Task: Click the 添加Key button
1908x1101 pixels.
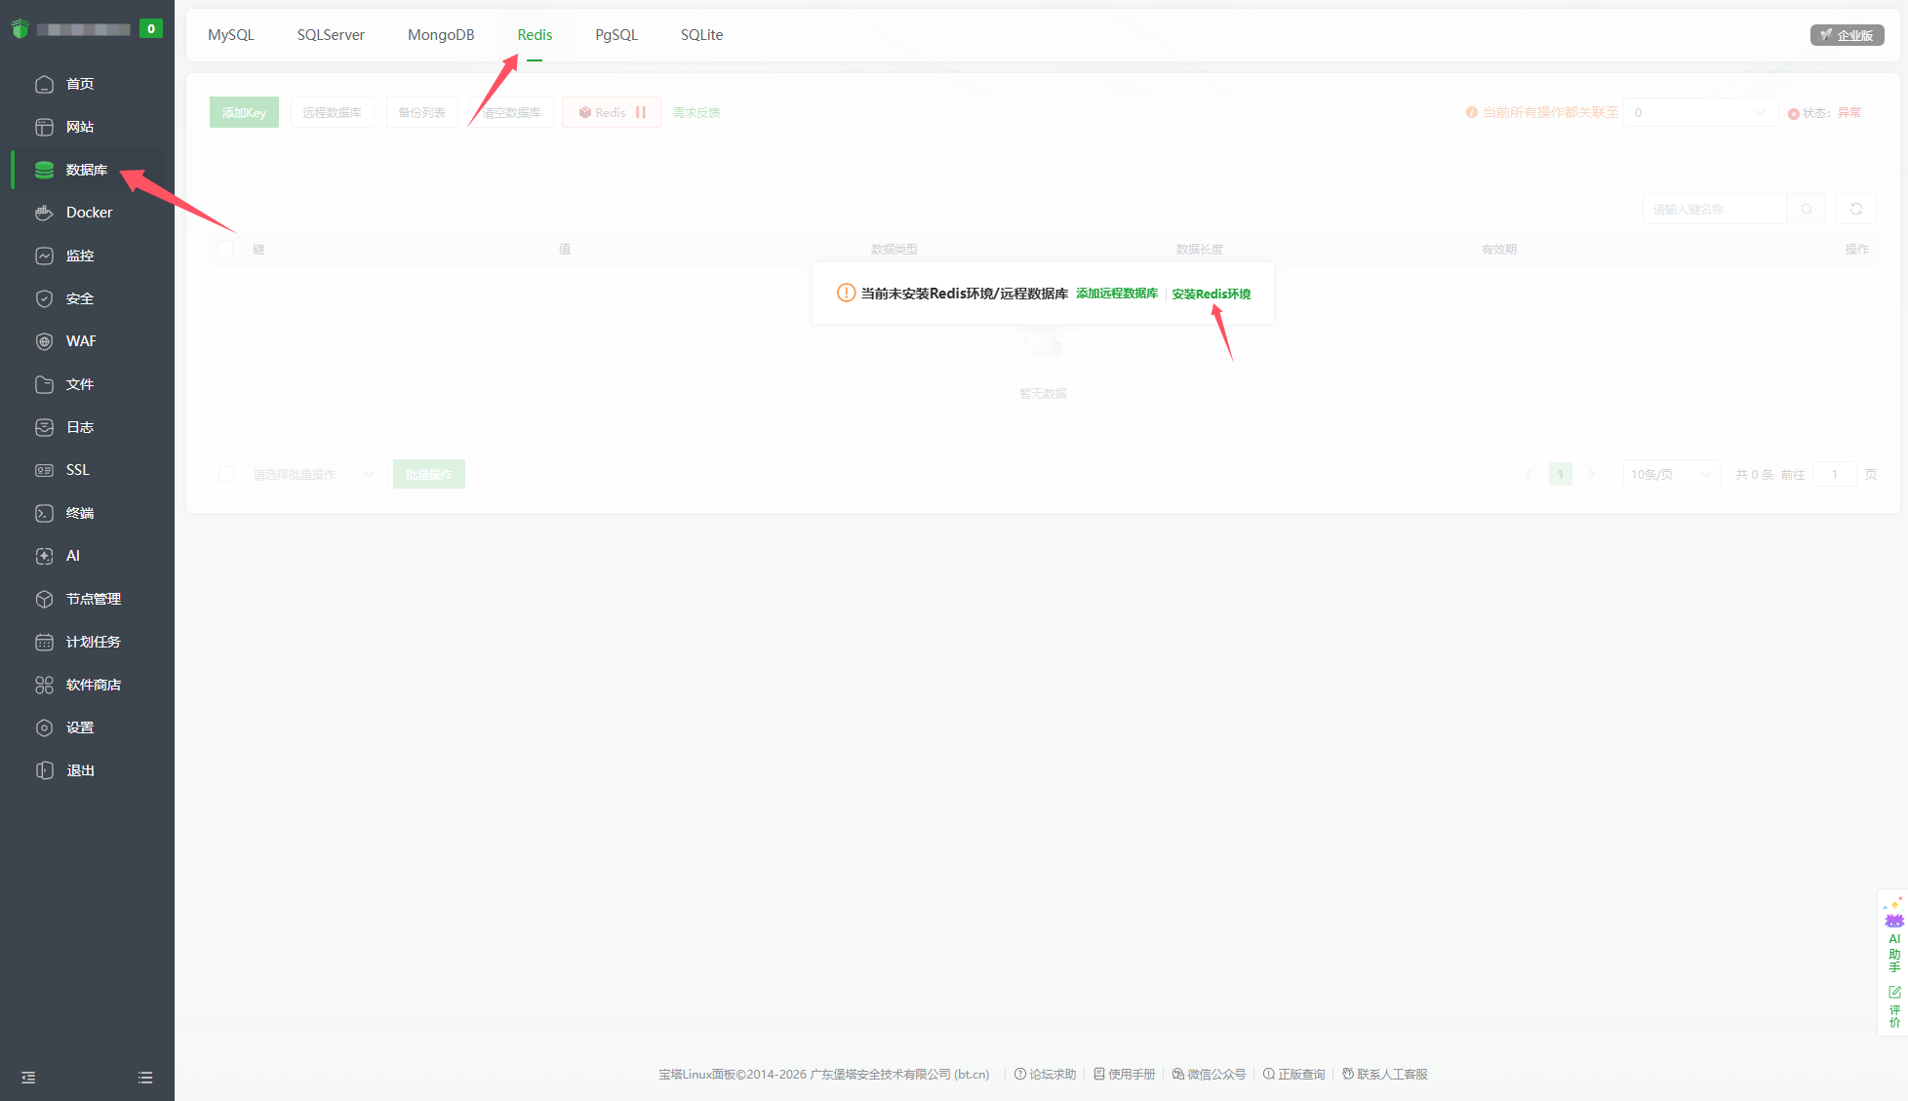Action: click(244, 112)
